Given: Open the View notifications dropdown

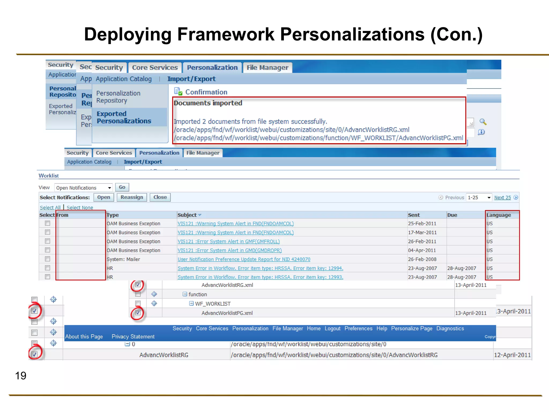Looking at the screenshot, I should 83,188.
